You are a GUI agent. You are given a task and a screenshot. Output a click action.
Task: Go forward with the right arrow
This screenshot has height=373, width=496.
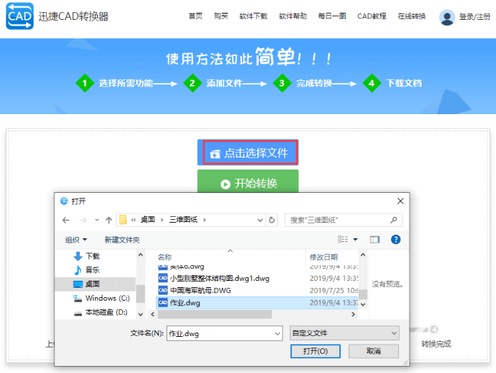tap(83, 220)
